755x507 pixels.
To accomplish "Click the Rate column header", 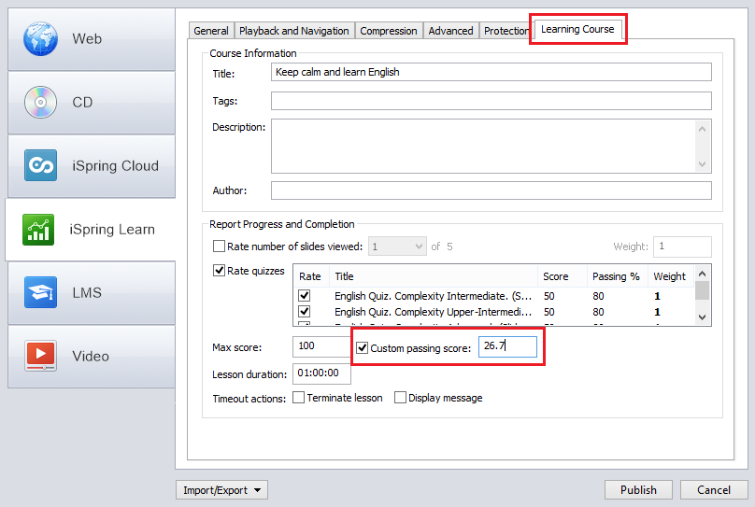I will [310, 276].
